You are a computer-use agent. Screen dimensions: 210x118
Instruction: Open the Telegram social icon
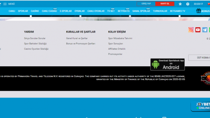point(205,30)
